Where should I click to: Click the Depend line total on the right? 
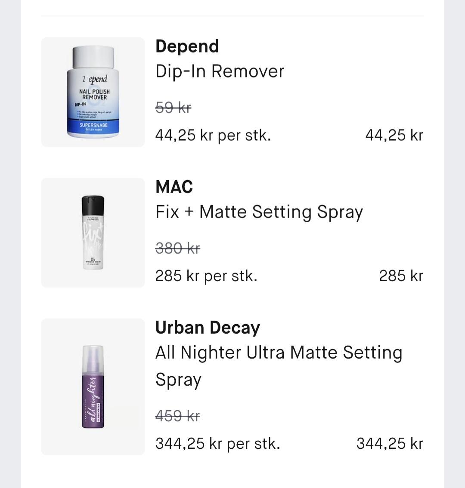[394, 135]
